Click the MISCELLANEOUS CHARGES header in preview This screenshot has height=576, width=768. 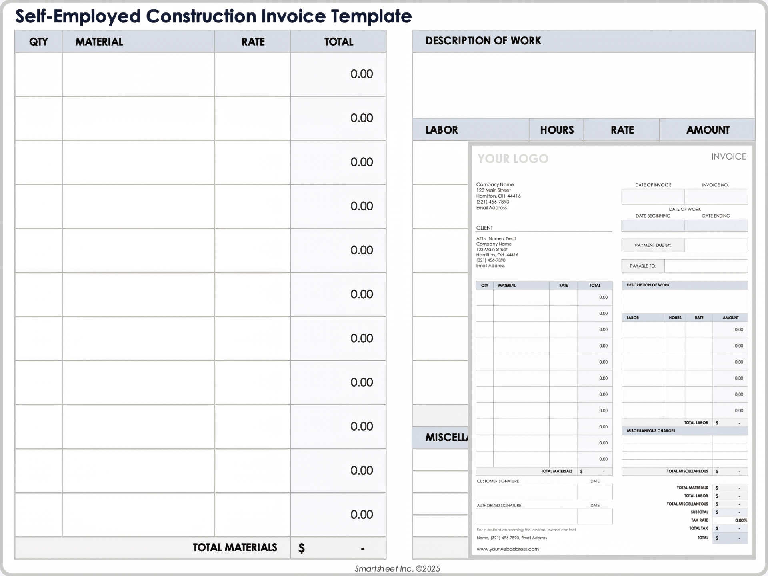(x=651, y=431)
